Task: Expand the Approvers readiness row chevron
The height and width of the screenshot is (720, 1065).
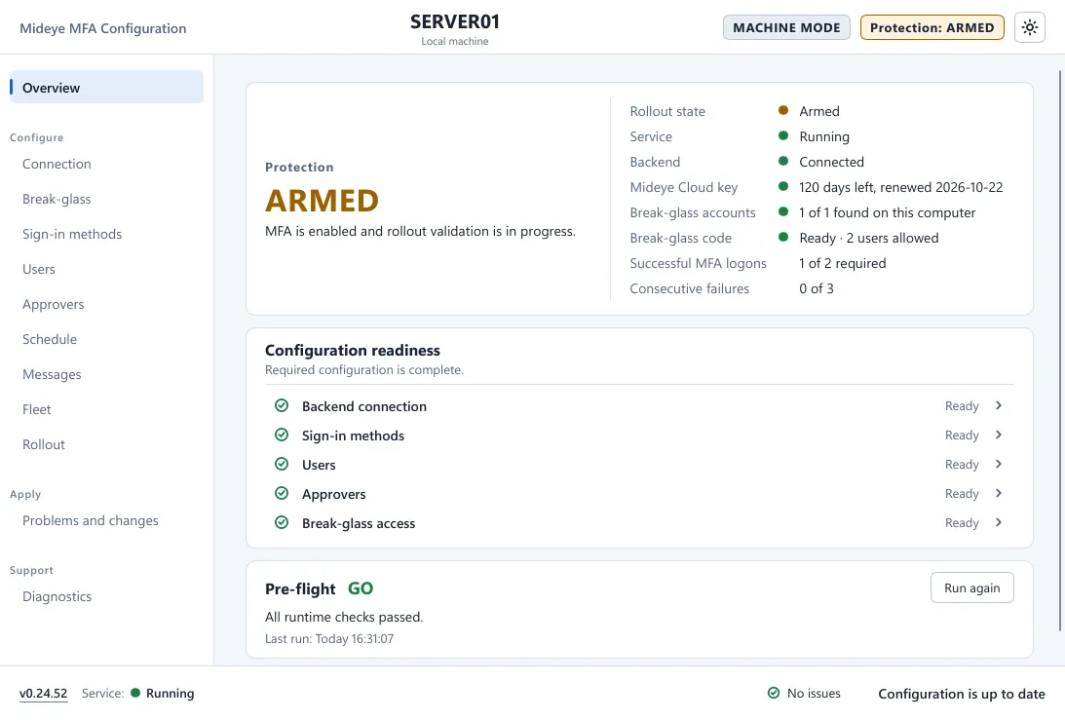Action: point(999,493)
